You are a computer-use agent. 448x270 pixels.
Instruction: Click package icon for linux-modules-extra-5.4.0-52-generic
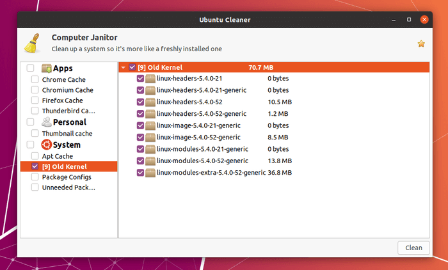[x=150, y=173]
